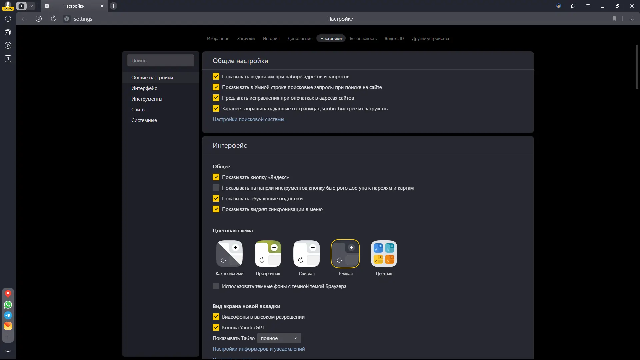
Task: Expand tab group dropdown arrow in title bar
Action: 31,6
